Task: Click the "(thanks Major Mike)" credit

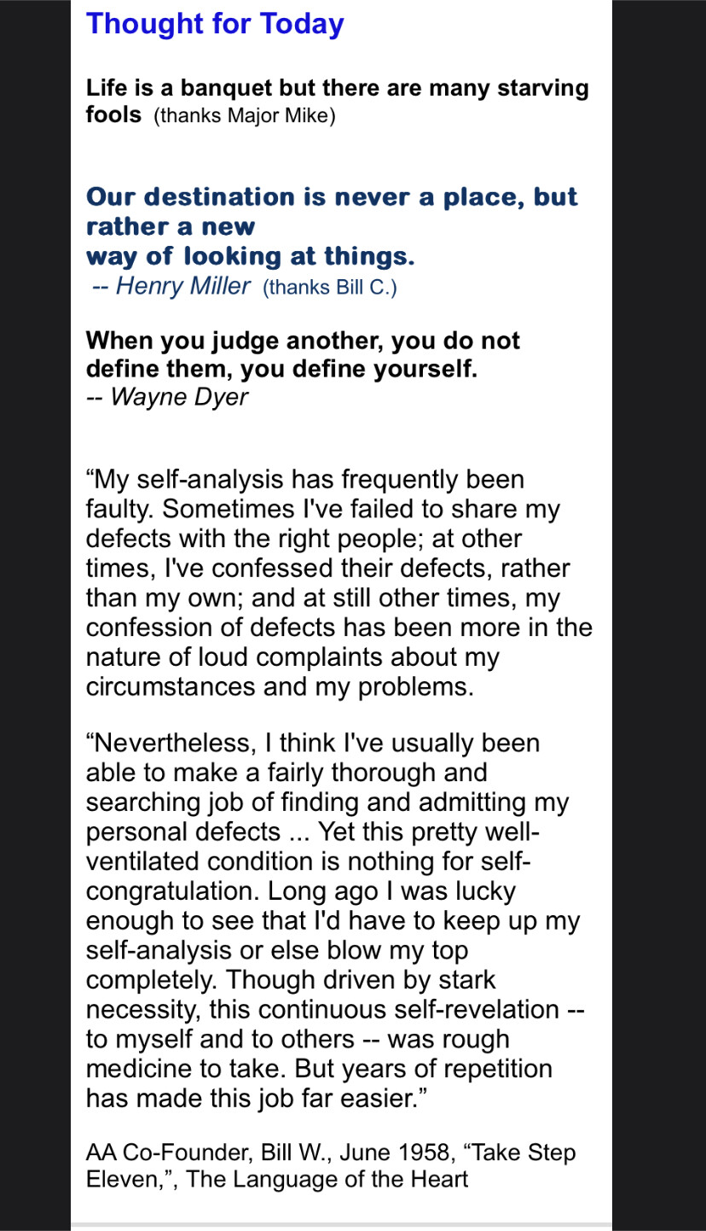Action: tap(245, 115)
